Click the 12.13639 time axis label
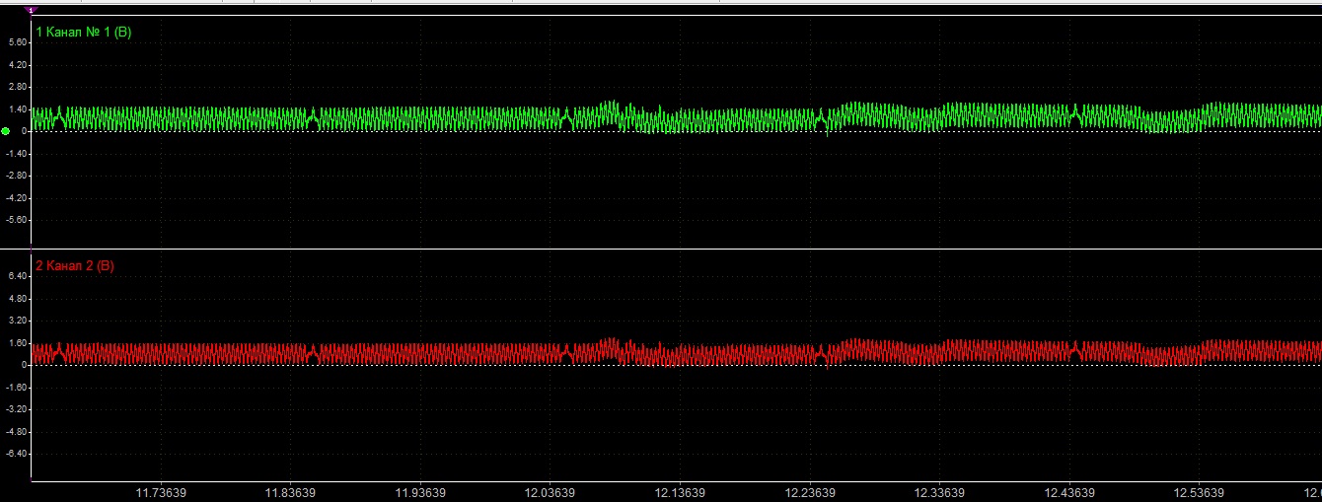 click(x=679, y=492)
